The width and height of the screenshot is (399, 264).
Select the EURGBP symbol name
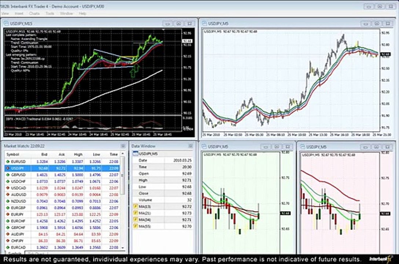click(18, 208)
